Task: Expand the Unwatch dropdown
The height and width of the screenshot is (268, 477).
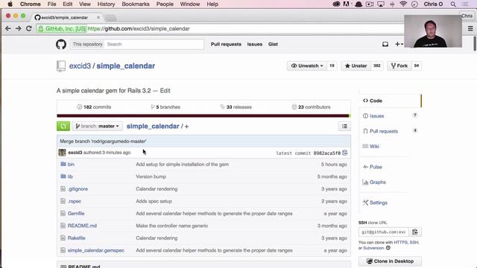Action: point(307,66)
